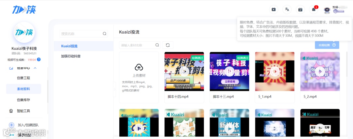The width and height of the screenshot is (353, 139).
Task: Focus the 搜索名称 search field
Action: coord(84,34)
